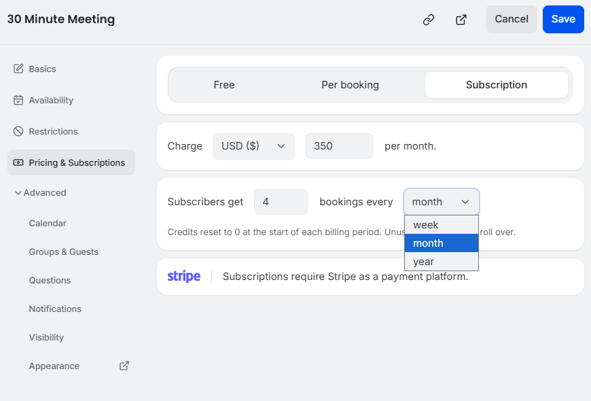Open Visibility settings
The image size is (591, 401).
46,337
